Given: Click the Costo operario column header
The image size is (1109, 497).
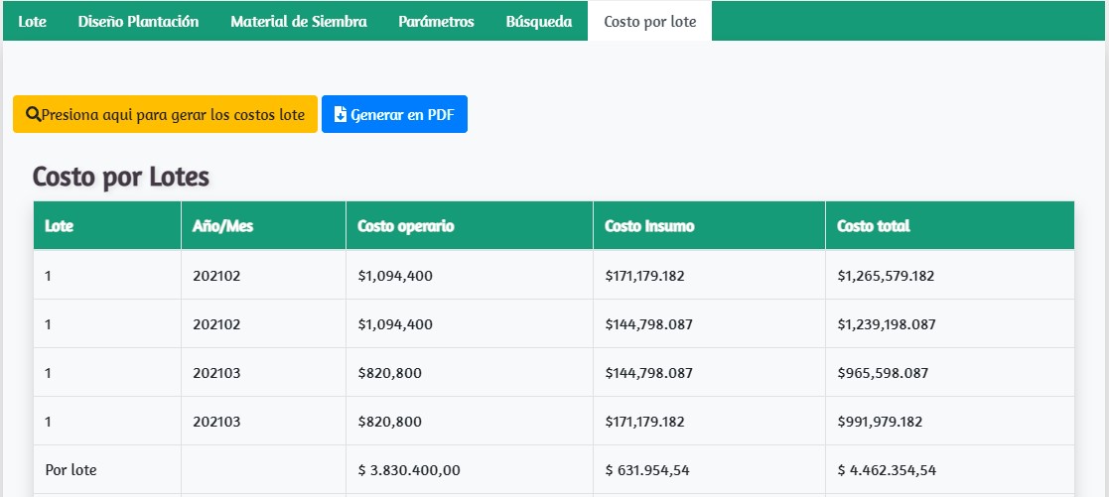Looking at the screenshot, I should (406, 226).
